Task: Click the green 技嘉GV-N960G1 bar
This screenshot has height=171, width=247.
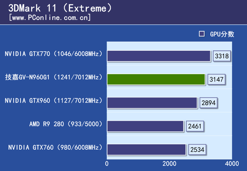Action: pos(156,80)
